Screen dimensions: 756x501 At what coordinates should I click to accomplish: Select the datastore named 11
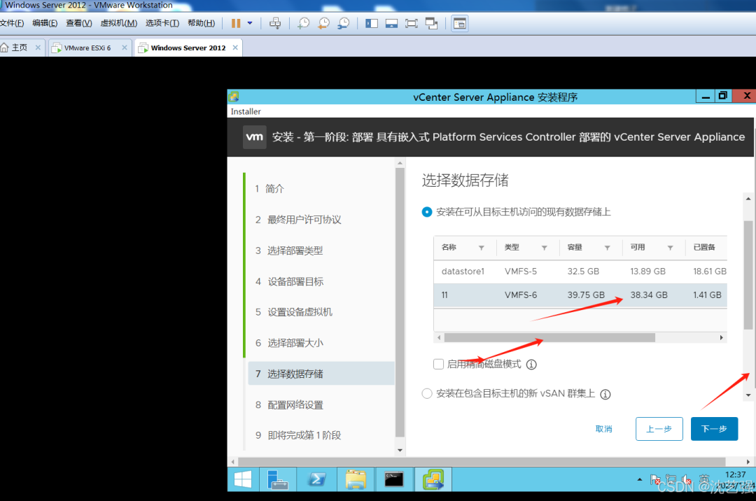pyautogui.click(x=580, y=295)
